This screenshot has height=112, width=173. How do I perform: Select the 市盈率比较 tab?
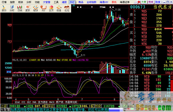(x=71, y=102)
